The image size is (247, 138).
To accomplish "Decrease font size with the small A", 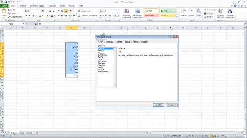I will [x=54, y=11].
